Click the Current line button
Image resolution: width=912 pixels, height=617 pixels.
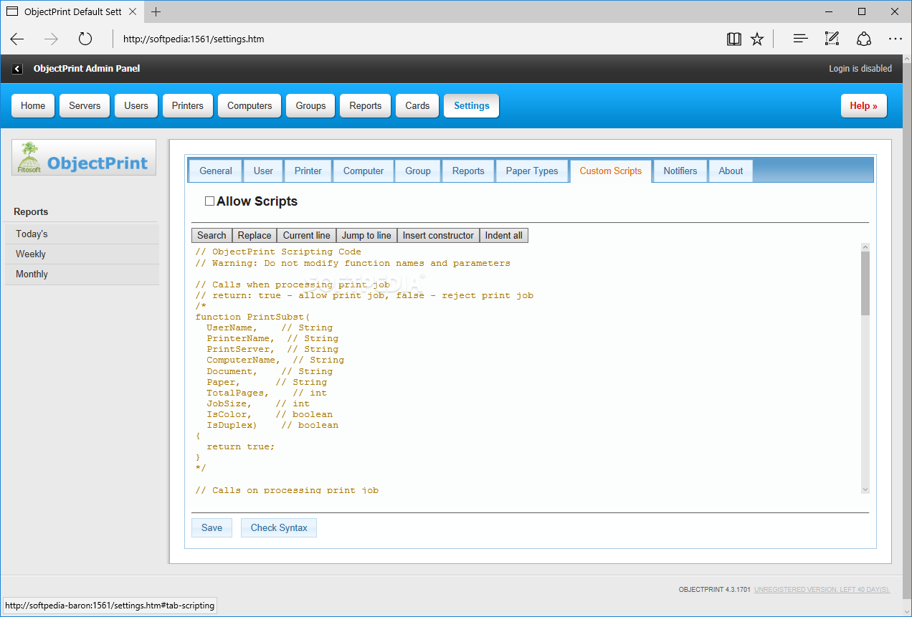[307, 235]
